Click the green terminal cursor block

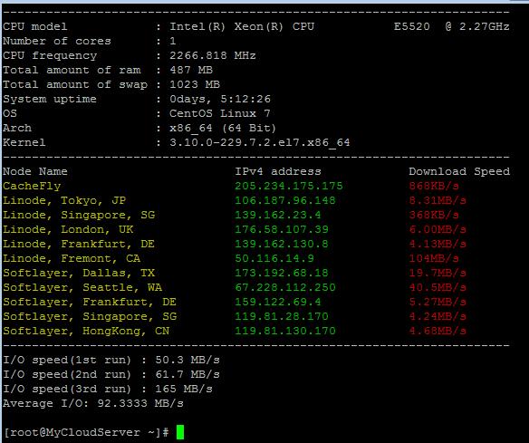point(180,432)
